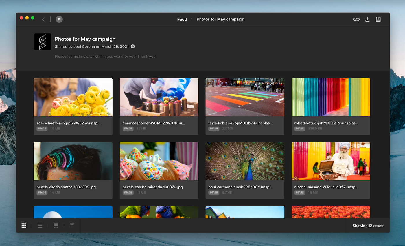Download all assets with the download icon
The width and height of the screenshot is (405, 246).
click(x=367, y=19)
